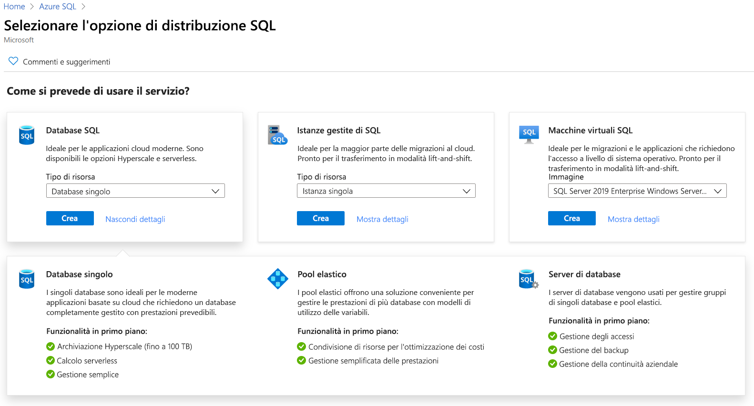
Task: Select the Istanze gestite di SQL title
Action: click(x=339, y=130)
